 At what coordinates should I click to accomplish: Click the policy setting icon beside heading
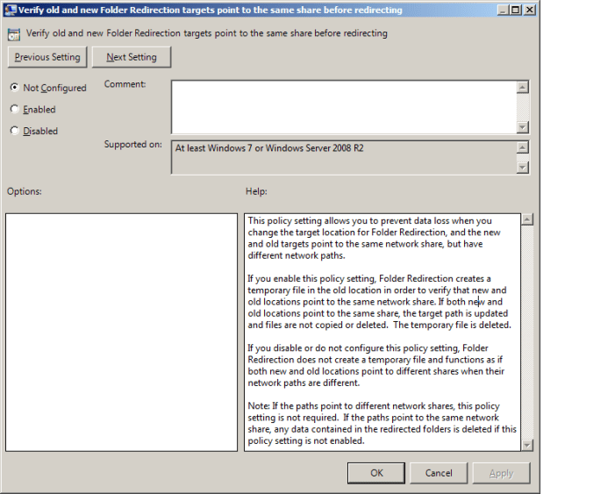[x=14, y=35]
